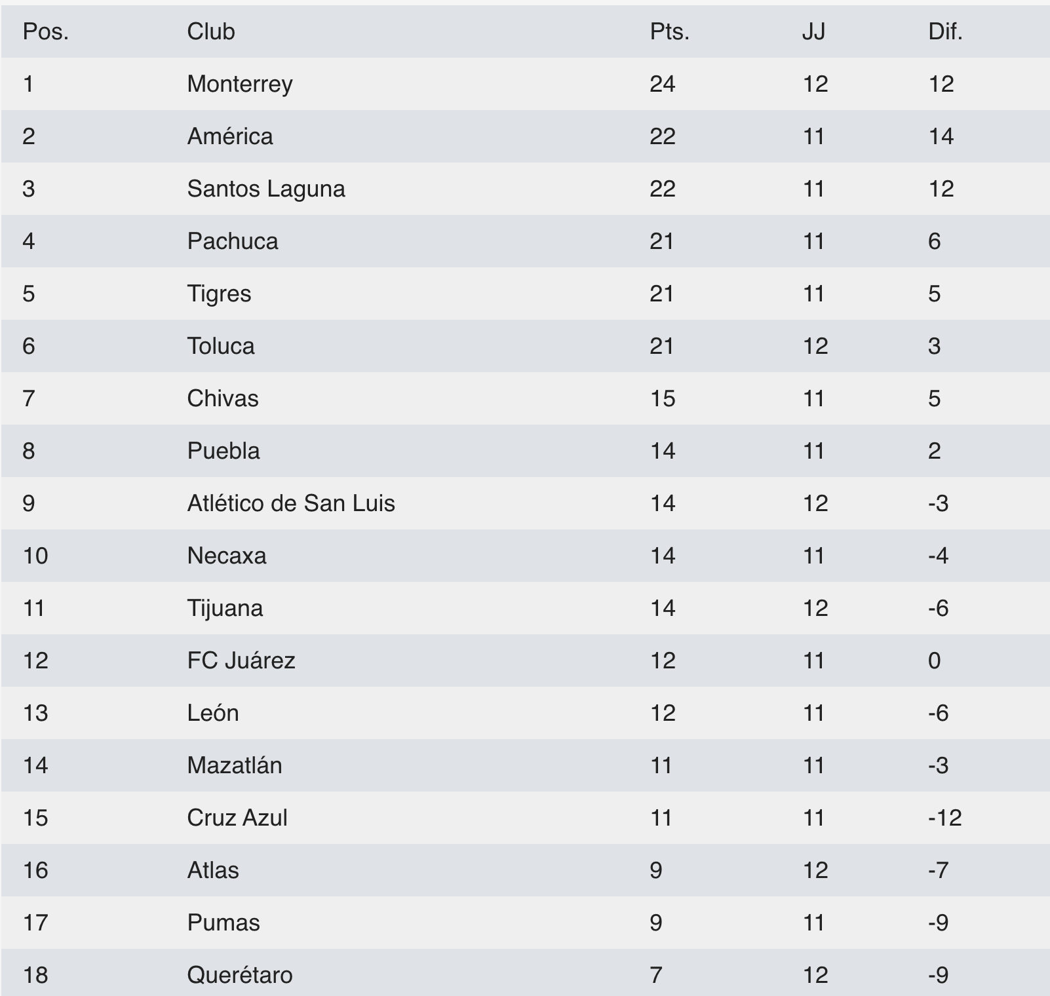Select the América row
1050x996 pixels.
point(525,136)
